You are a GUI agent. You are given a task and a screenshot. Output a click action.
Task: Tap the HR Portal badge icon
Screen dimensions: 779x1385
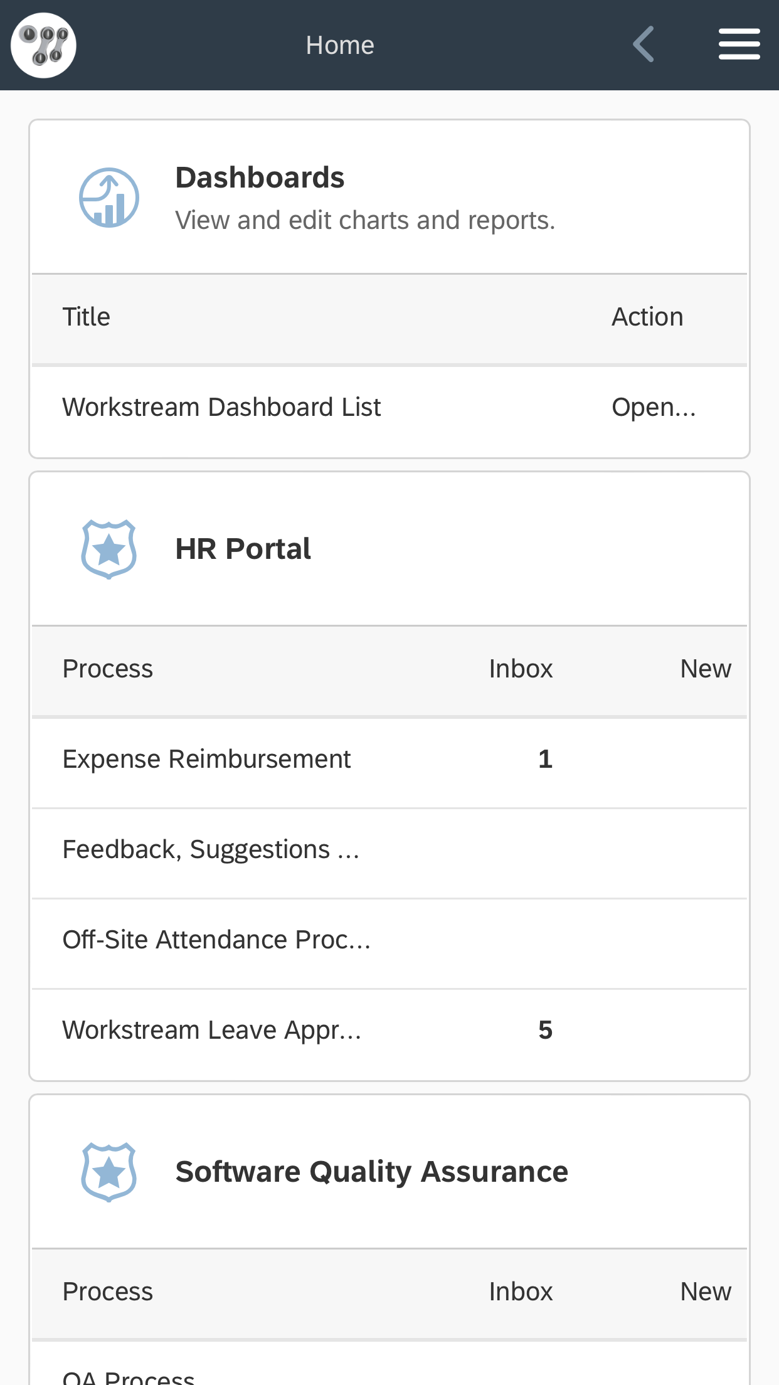109,549
